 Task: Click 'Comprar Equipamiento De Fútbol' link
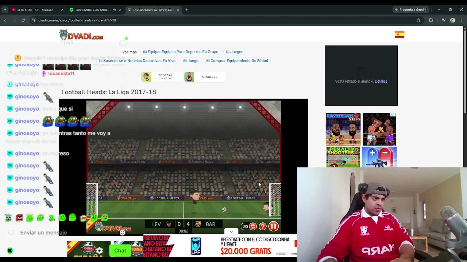pos(237,61)
